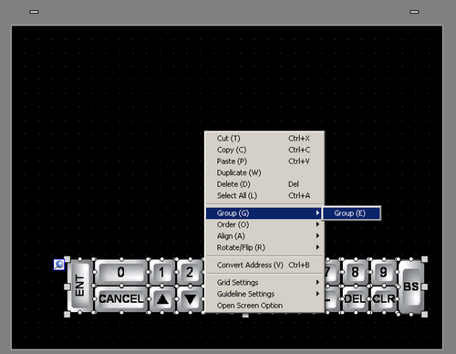This screenshot has width=456, height=354.
Task: Select the 0 keypad key
Action: coord(121,272)
